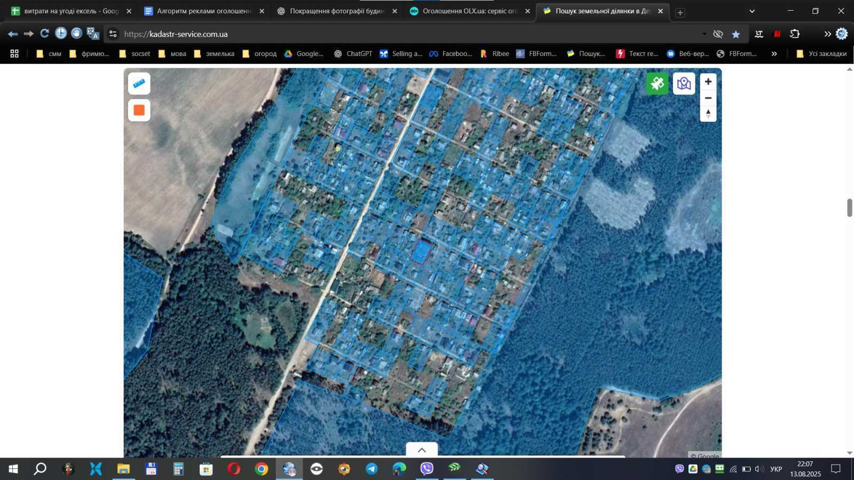Open the red AI extension icon
Viewport: 854px width, 480px height.
[x=777, y=34]
